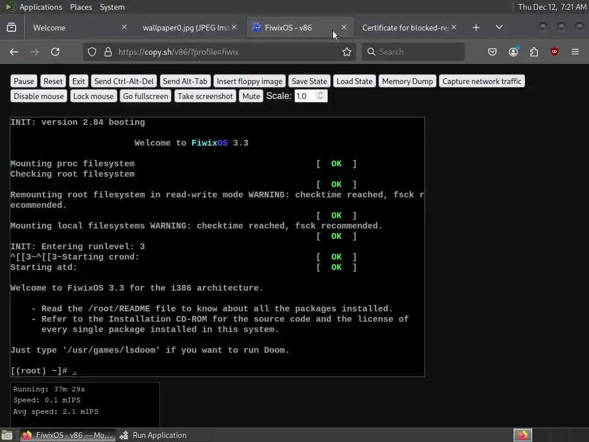Click the show desktop icon in taskbar

point(7,436)
